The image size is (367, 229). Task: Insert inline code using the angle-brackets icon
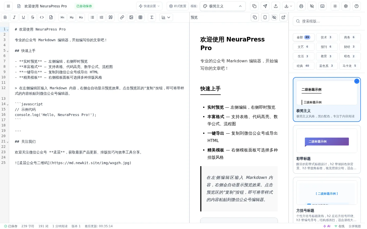42,17
